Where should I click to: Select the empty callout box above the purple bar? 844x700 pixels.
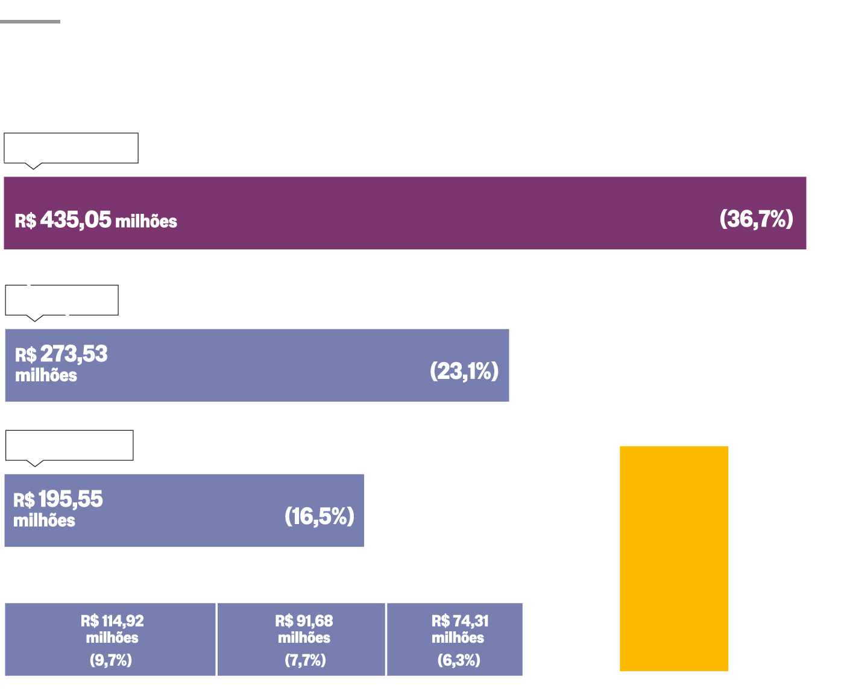pos(71,148)
